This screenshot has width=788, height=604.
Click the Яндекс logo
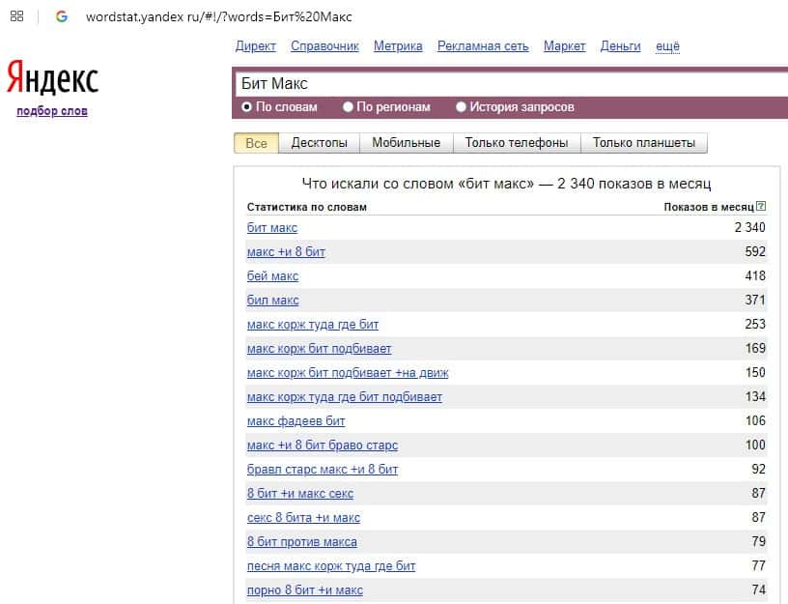52,78
